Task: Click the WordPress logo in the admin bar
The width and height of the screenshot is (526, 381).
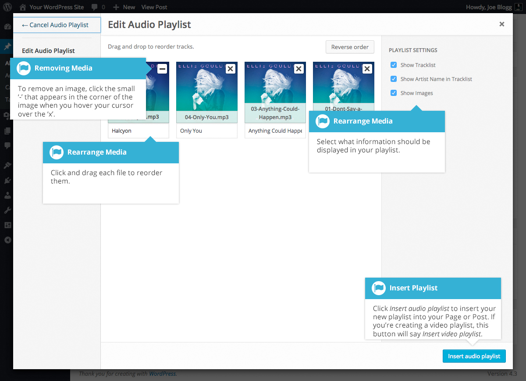Action: (7, 7)
